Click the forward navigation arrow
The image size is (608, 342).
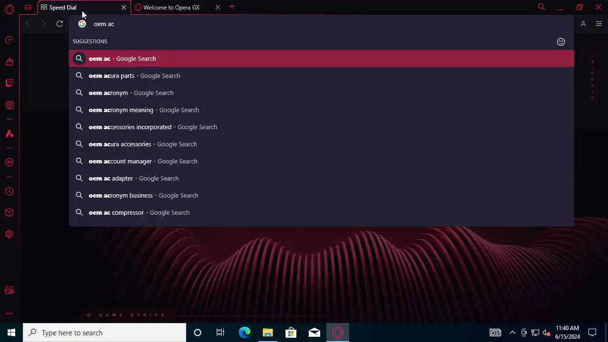point(44,24)
